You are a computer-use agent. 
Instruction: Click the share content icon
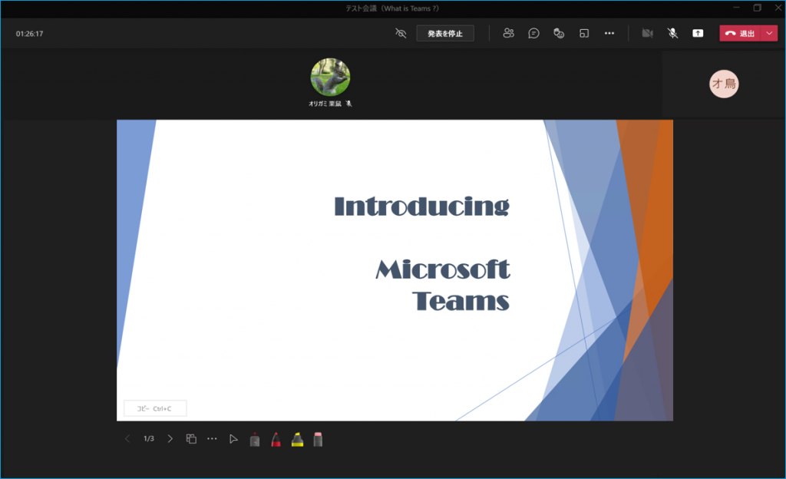[698, 33]
